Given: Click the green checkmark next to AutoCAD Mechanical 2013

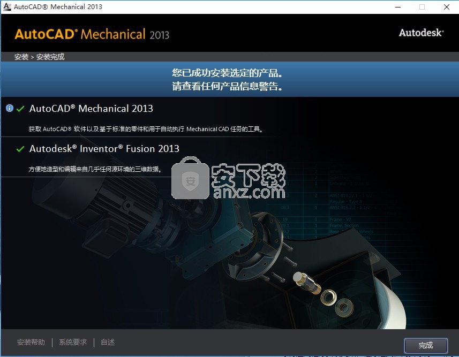Looking at the screenshot, I should pos(20,109).
